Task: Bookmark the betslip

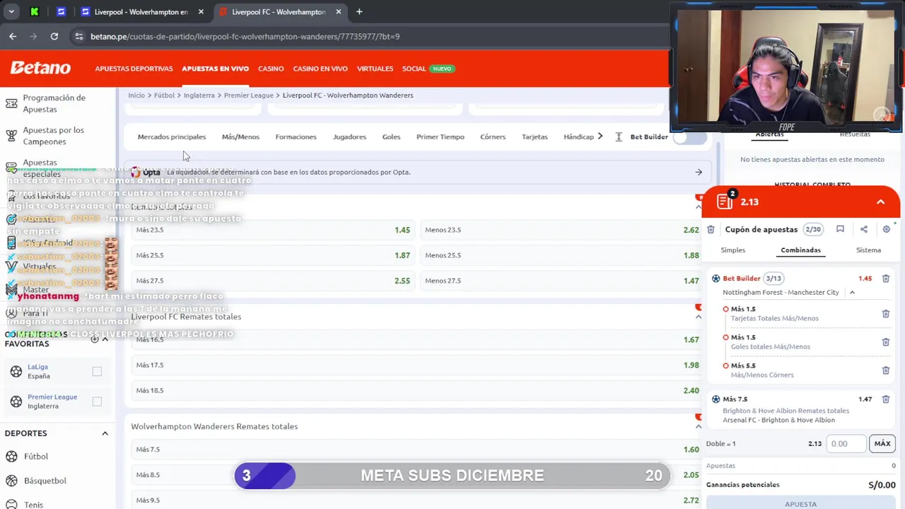Action: [x=840, y=229]
